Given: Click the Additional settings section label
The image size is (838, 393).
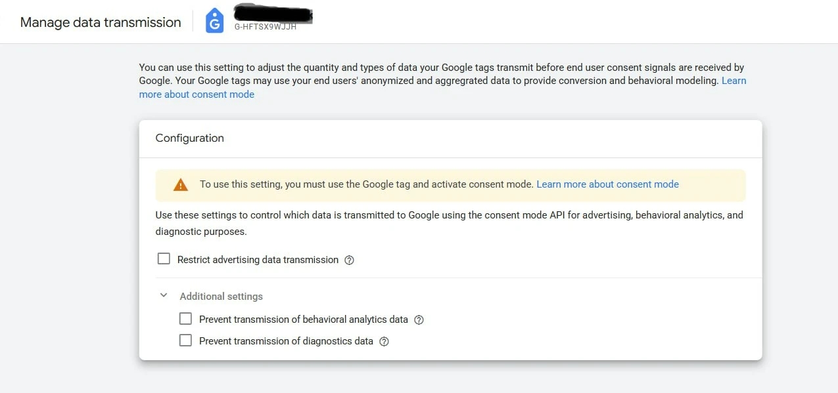Looking at the screenshot, I should [221, 297].
